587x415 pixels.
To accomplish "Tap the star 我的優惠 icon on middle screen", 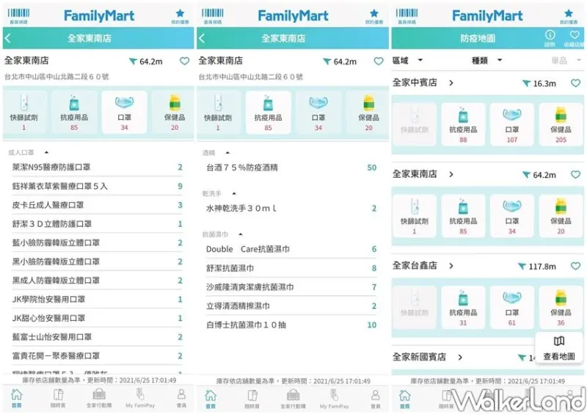I will [x=374, y=16].
